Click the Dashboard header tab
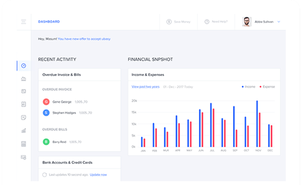The width and height of the screenshot is (302, 185). [x=49, y=22]
